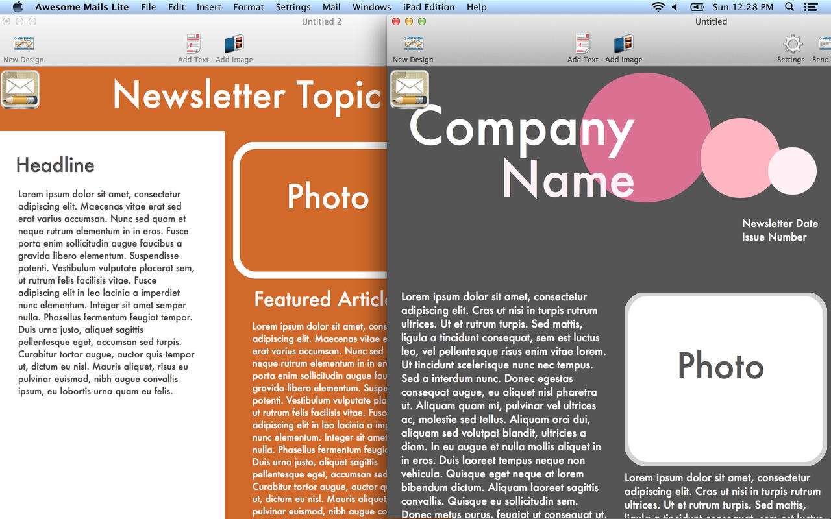
Task: Click Add Image icon in Untitled 2 window
Action: pyautogui.click(x=234, y=45)
